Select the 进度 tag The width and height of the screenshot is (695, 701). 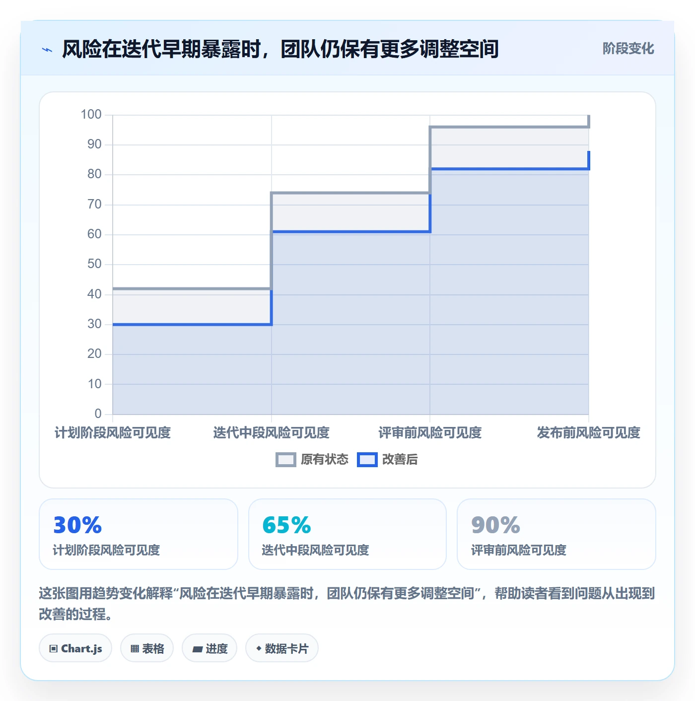point(209,648)
